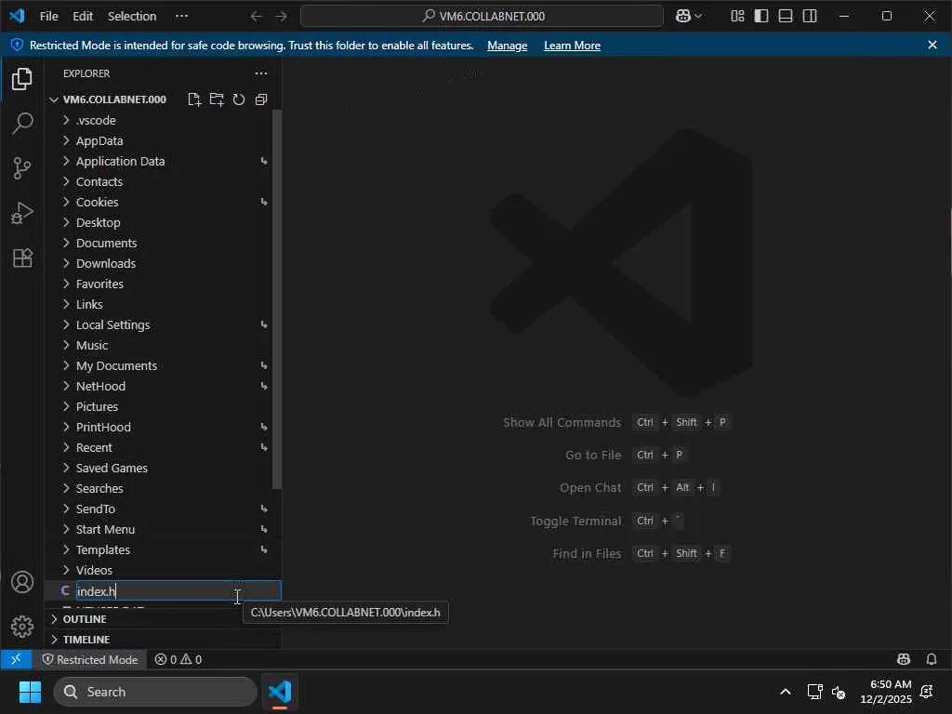Open the Edit menu

pos(83,17)
